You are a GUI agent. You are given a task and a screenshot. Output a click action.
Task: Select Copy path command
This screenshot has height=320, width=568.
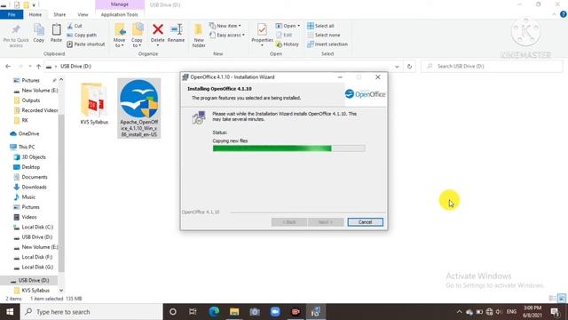point(82,35)
